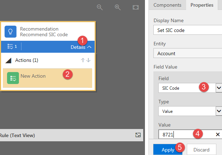Screen dimensions: 222x155
Task: Select the Properties tab
Action: [x=202, y=5]
